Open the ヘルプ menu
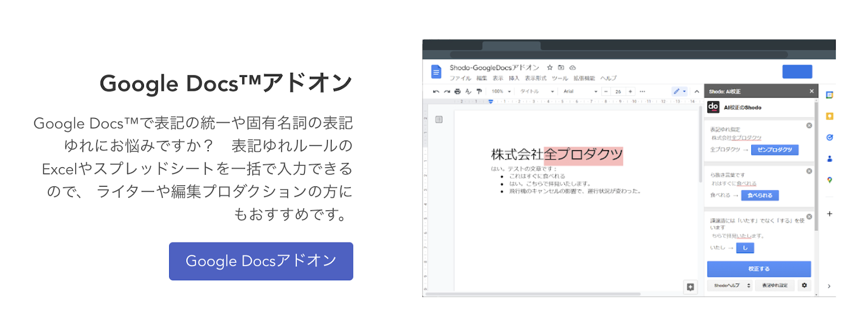 pos(608,78)
